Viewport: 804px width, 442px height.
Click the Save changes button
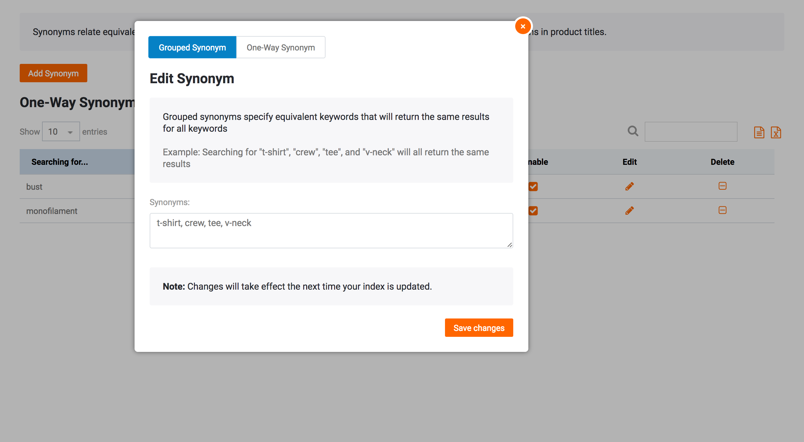[x=479, y=328]
